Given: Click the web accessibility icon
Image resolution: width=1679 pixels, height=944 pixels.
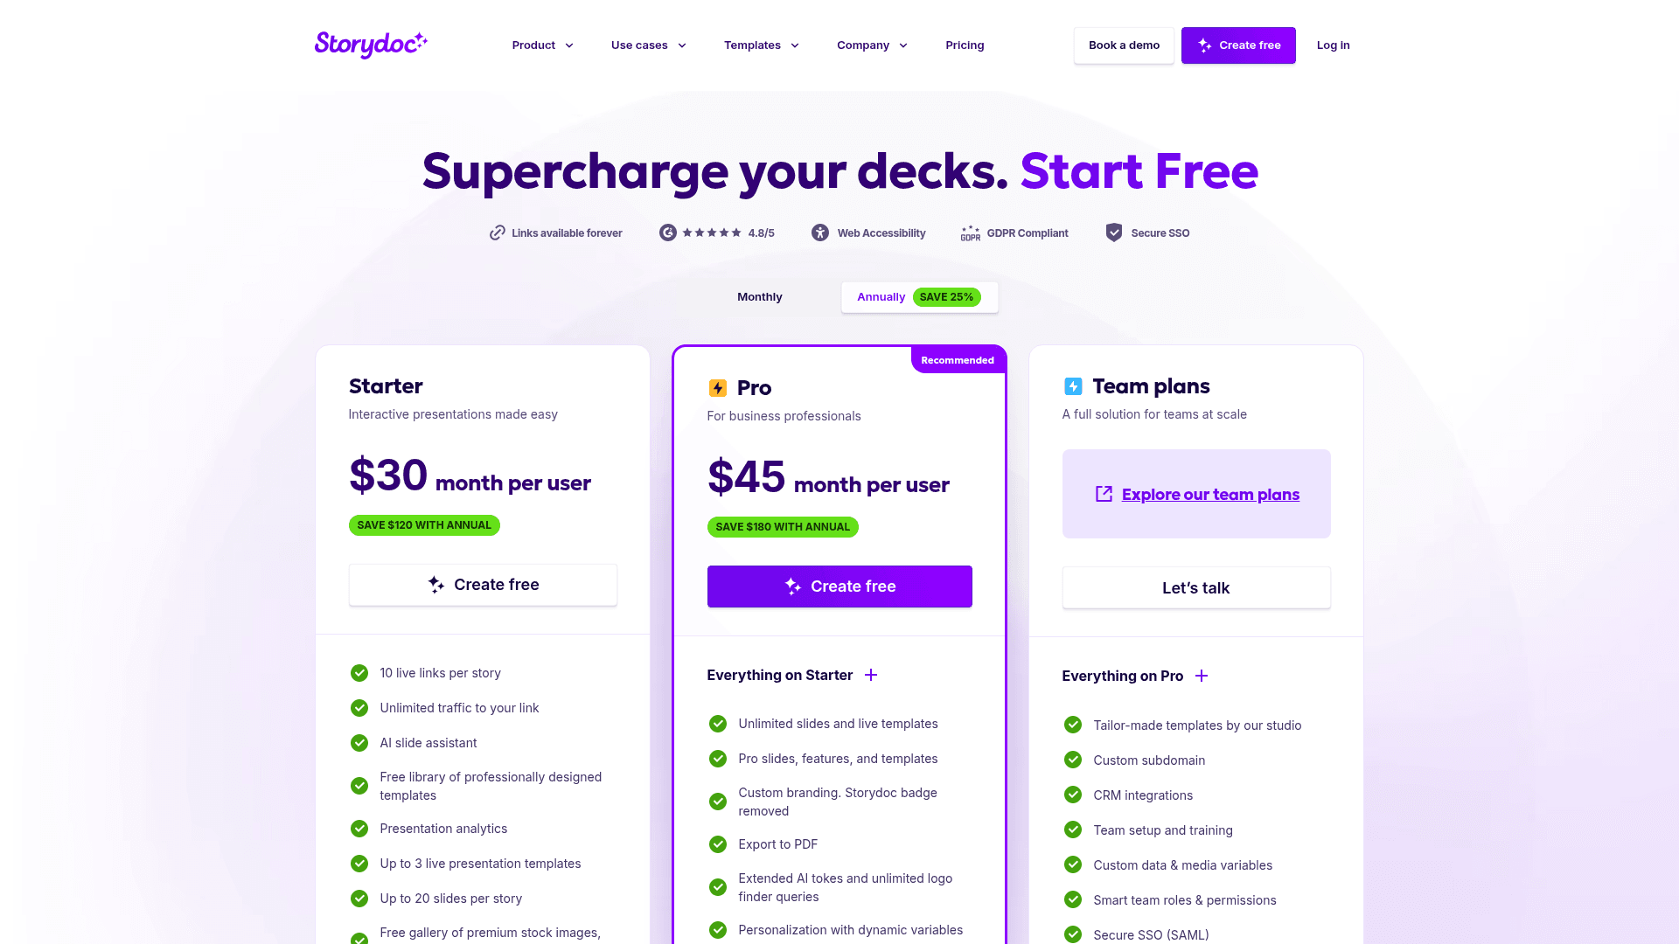Looking at the screenshot, I should [820, 233].
